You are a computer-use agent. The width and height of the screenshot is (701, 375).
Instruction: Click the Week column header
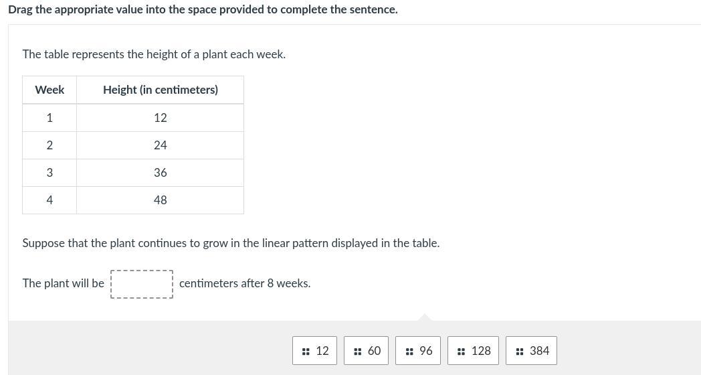click(x=49, y=90)
